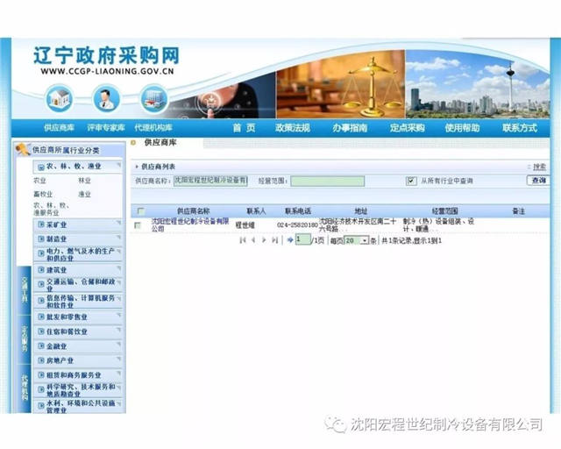Expand 交通运输、仓储和邮政业 category
The height and width of the screenshot is (449, 561).
(77, 285)
